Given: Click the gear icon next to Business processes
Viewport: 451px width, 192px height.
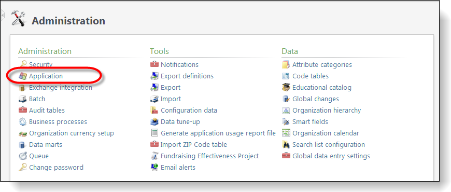Looking at the screenshot, I should click(22, 122).
